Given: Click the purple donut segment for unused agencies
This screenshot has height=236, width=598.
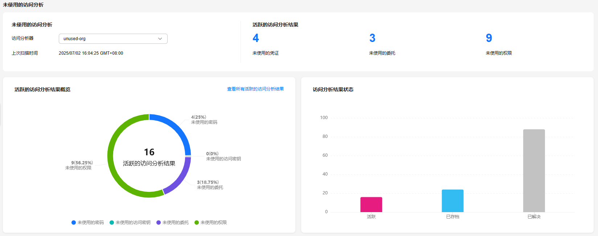Looking at the screenshot, I should pyautogui.click(x=180, y=180).
